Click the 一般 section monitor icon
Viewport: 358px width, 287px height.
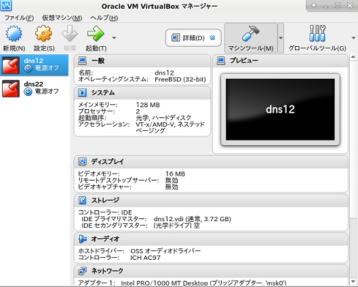pyautogui.click(x=82, y=60)
